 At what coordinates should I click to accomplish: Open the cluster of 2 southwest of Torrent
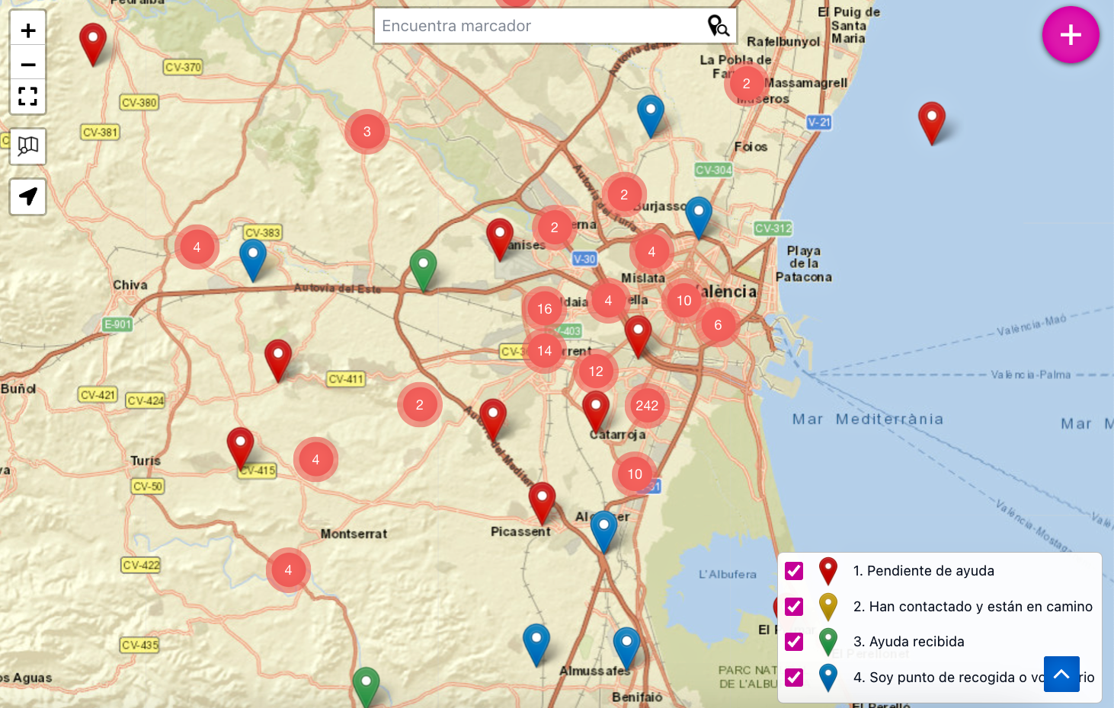419,405
